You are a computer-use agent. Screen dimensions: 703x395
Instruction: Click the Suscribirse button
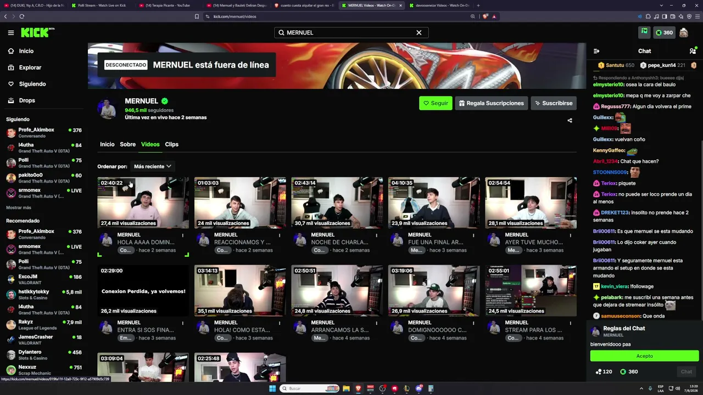(554, 103)
